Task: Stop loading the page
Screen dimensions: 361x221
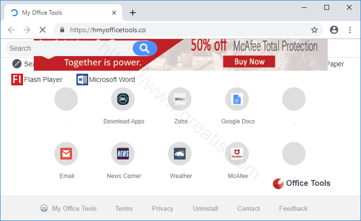Action: point(43,30)
